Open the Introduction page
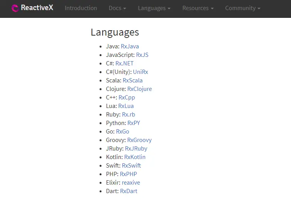The width and height of the screenshot is (291, 202). pos(81,8)
